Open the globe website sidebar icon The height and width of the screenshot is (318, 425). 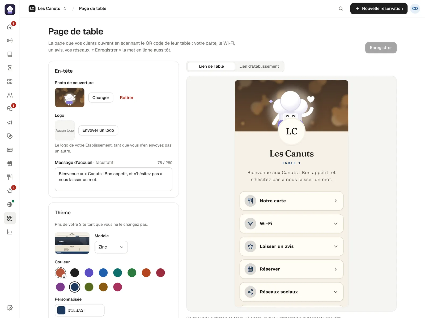point(10,204)
